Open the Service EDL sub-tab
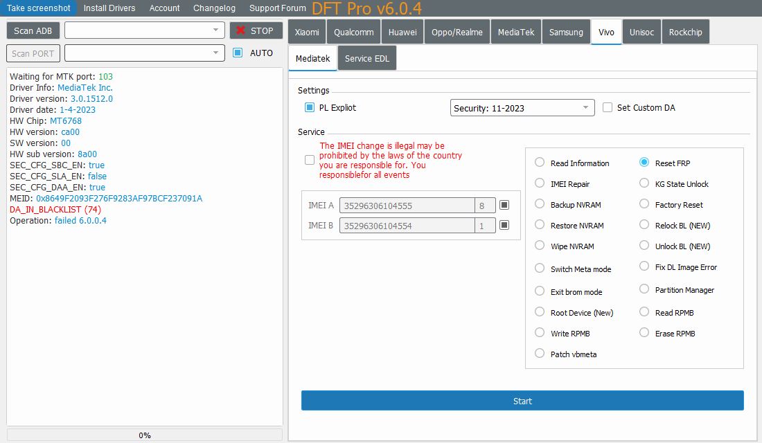Screen dimensions: 762x443 367,58
